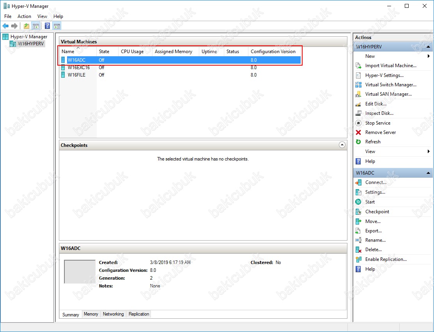
Task: Click the W16ADC virtual machine thumbnail preview
Action: click(80, 271)
